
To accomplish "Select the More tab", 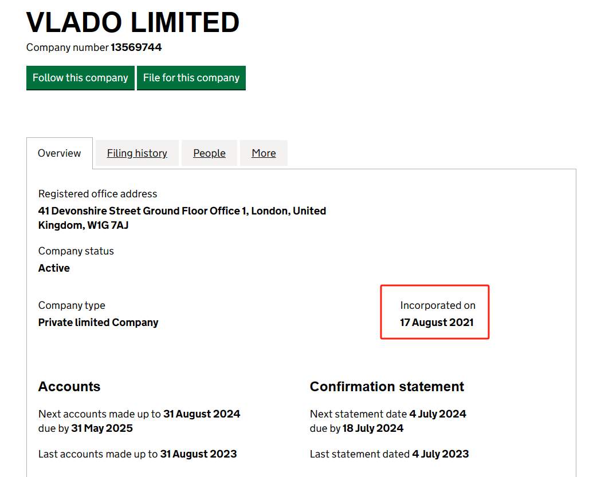I will [x=264, y=153].
